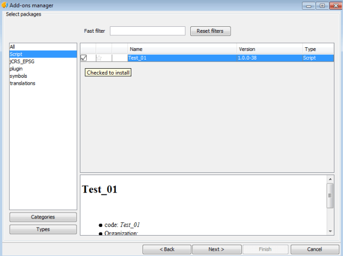Select the plugin type entry
The image size is (343, 256).
click(x=16, y=69)
